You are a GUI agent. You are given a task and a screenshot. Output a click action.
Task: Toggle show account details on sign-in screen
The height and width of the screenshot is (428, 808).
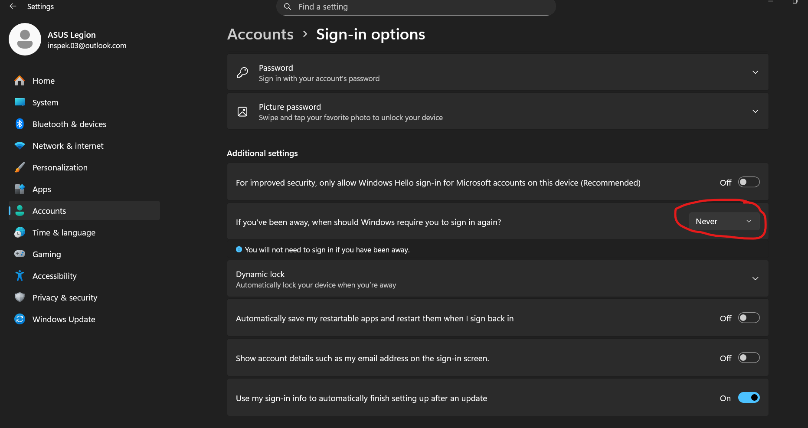749,358
